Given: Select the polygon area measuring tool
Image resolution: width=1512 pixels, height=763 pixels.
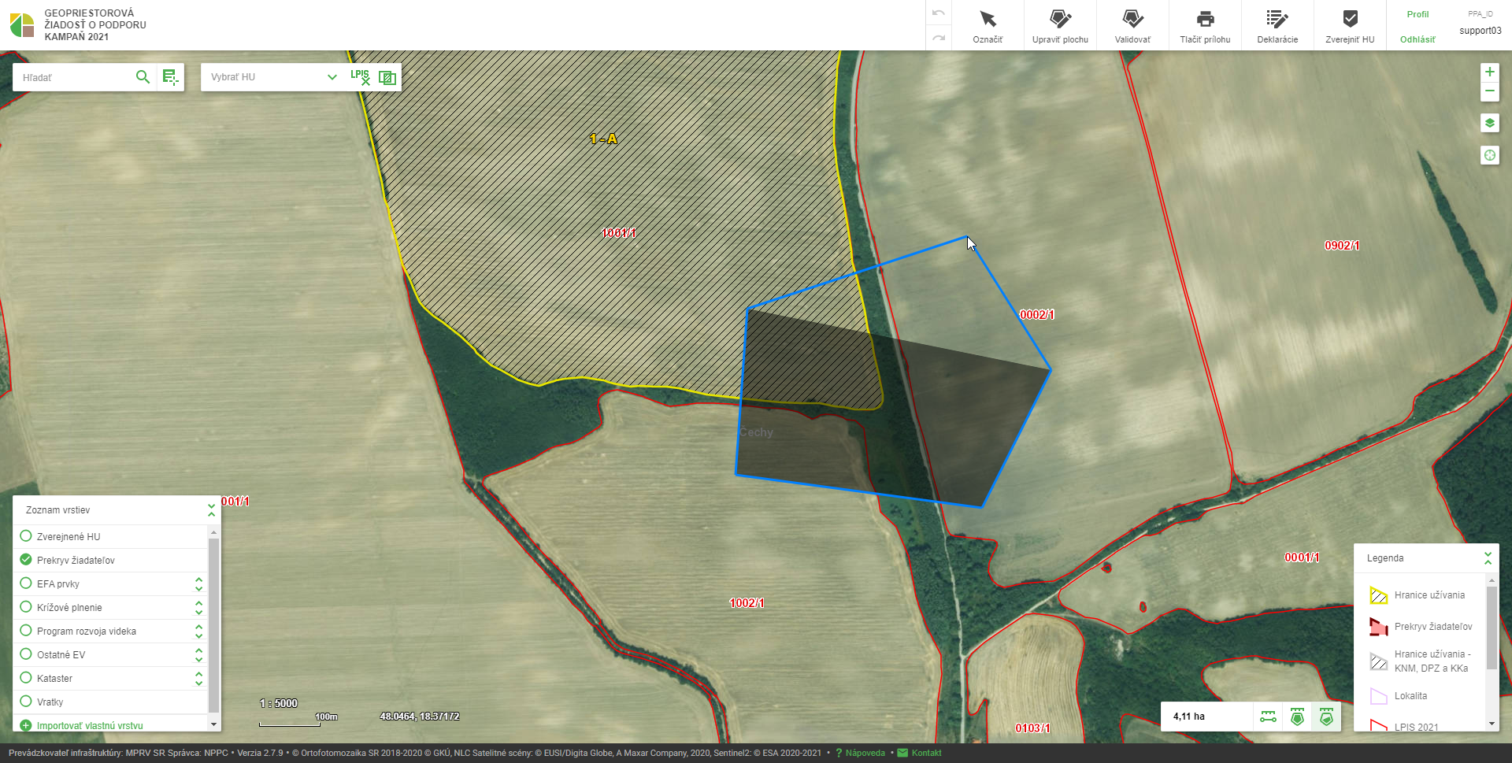Looking at the screenshot, I should [x=1297, y=717].
